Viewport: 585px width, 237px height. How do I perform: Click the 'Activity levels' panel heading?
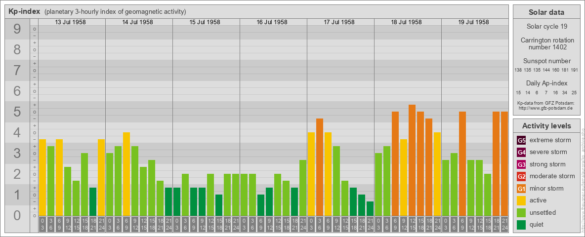[546, 126]
